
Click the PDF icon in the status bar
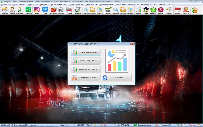tap(157, 125)
